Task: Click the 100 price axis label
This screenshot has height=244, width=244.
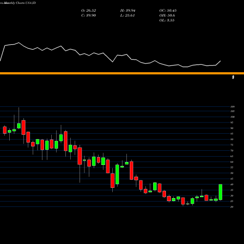Action: click(x=232, y=117)
